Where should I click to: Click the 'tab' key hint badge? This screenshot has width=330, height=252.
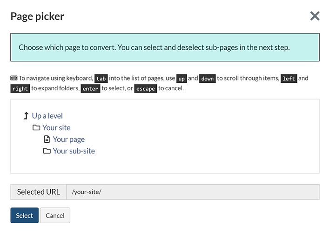(101, 79)
